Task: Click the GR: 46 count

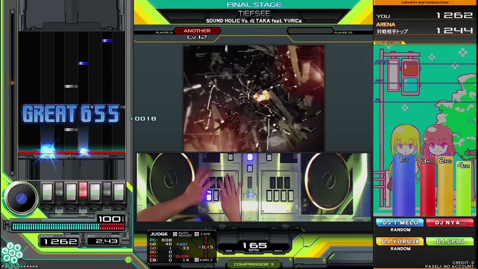Action: (161, 244)
